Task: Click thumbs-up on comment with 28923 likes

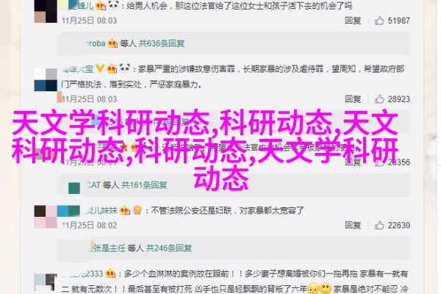Action: click(379, 99)
